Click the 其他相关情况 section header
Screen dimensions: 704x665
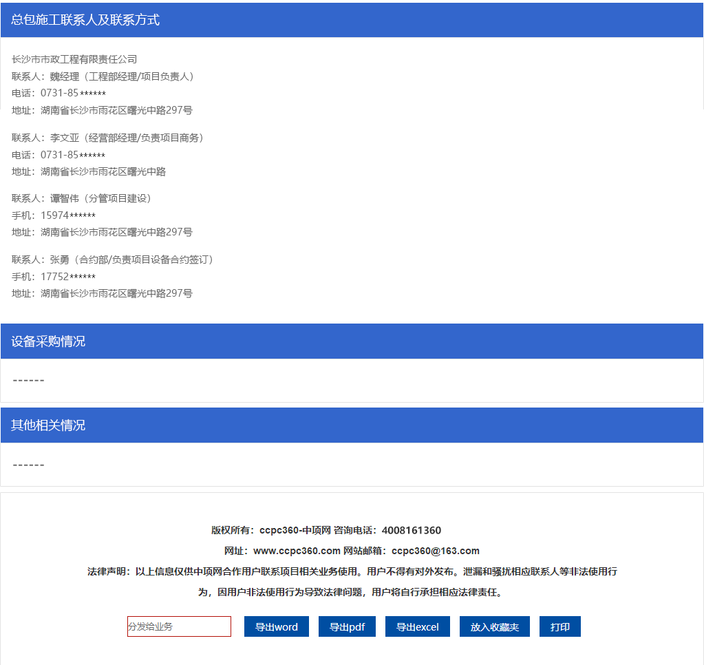coord(48,425)
